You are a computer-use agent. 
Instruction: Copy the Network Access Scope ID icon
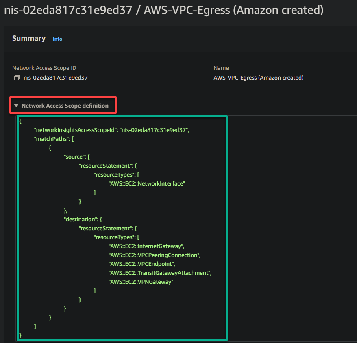click(x=17, y=78)
